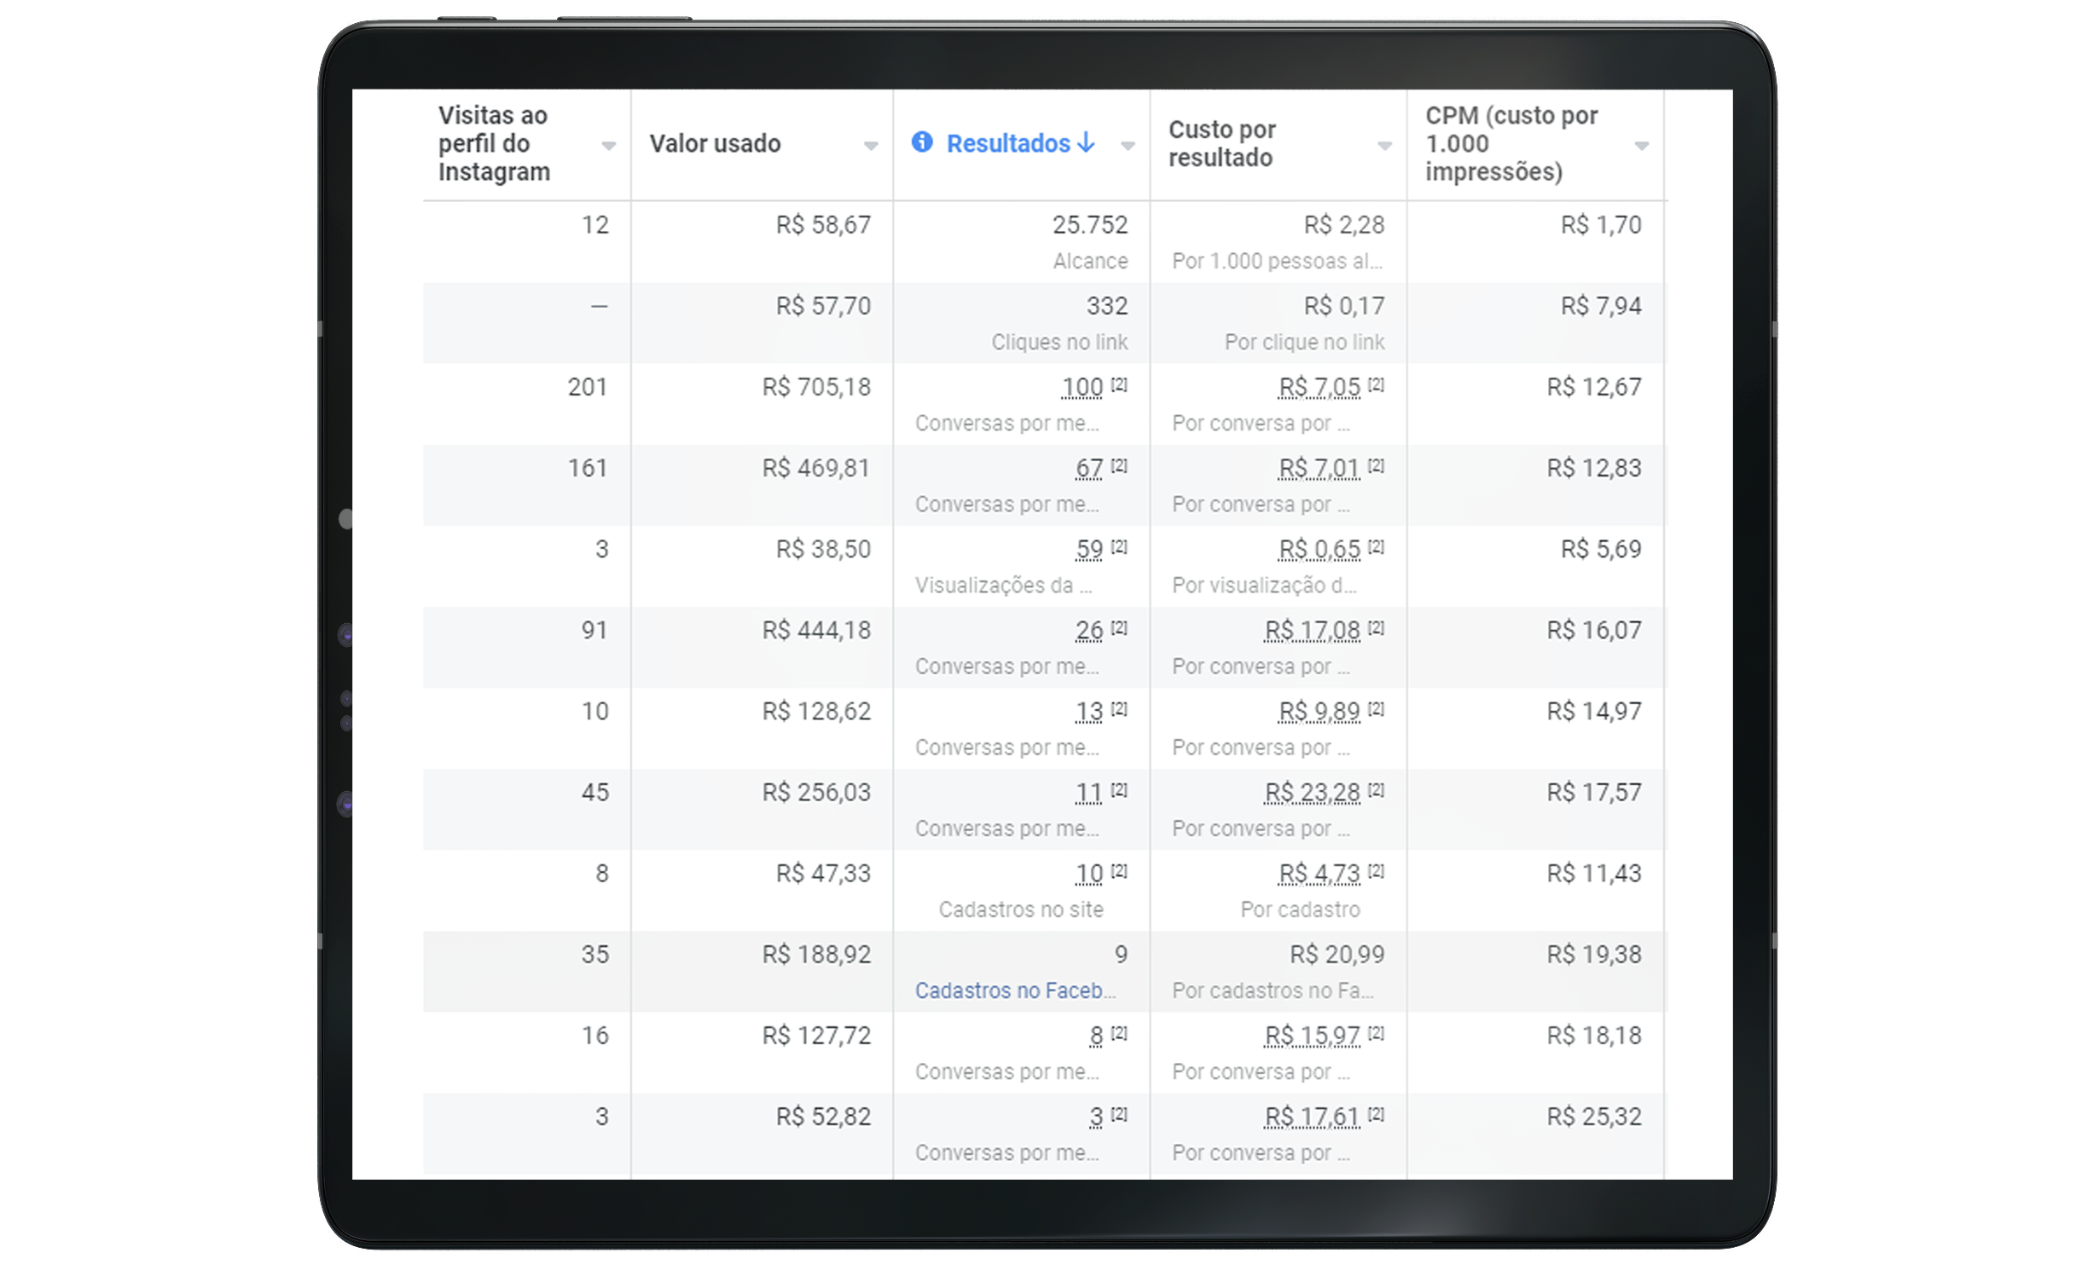
Task: Click the footnote marker next to 67
Action: point(1119,465)
